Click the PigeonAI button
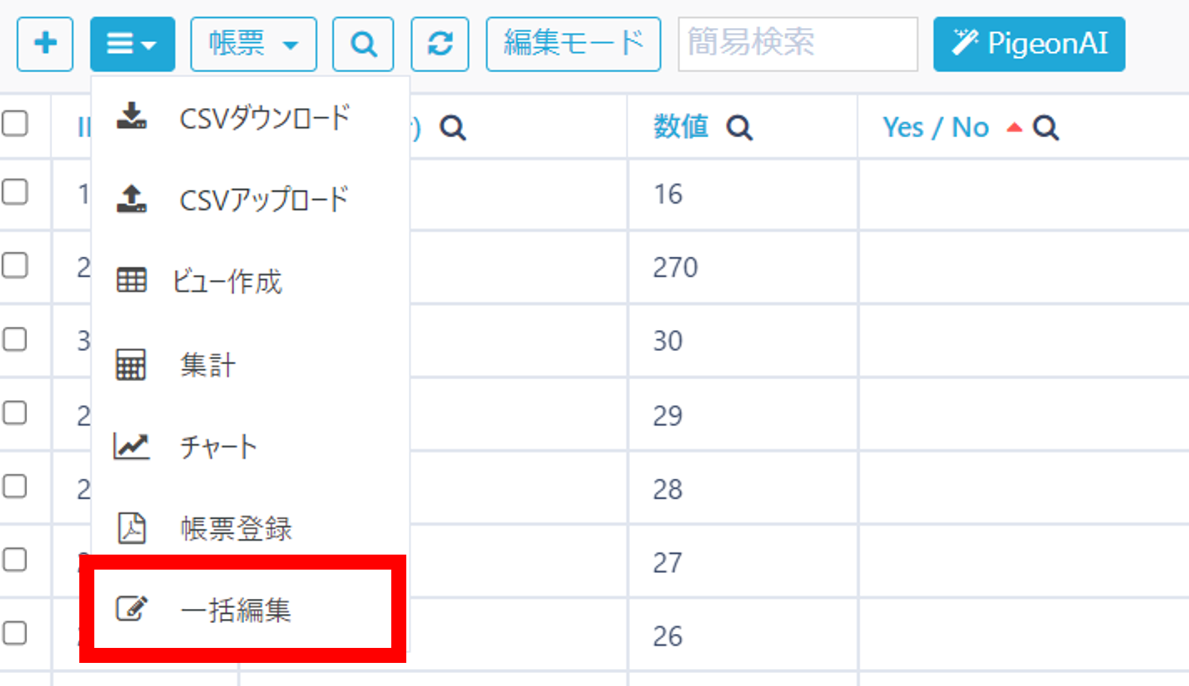Screen dimensions: 1189x686 (1028, 43)
